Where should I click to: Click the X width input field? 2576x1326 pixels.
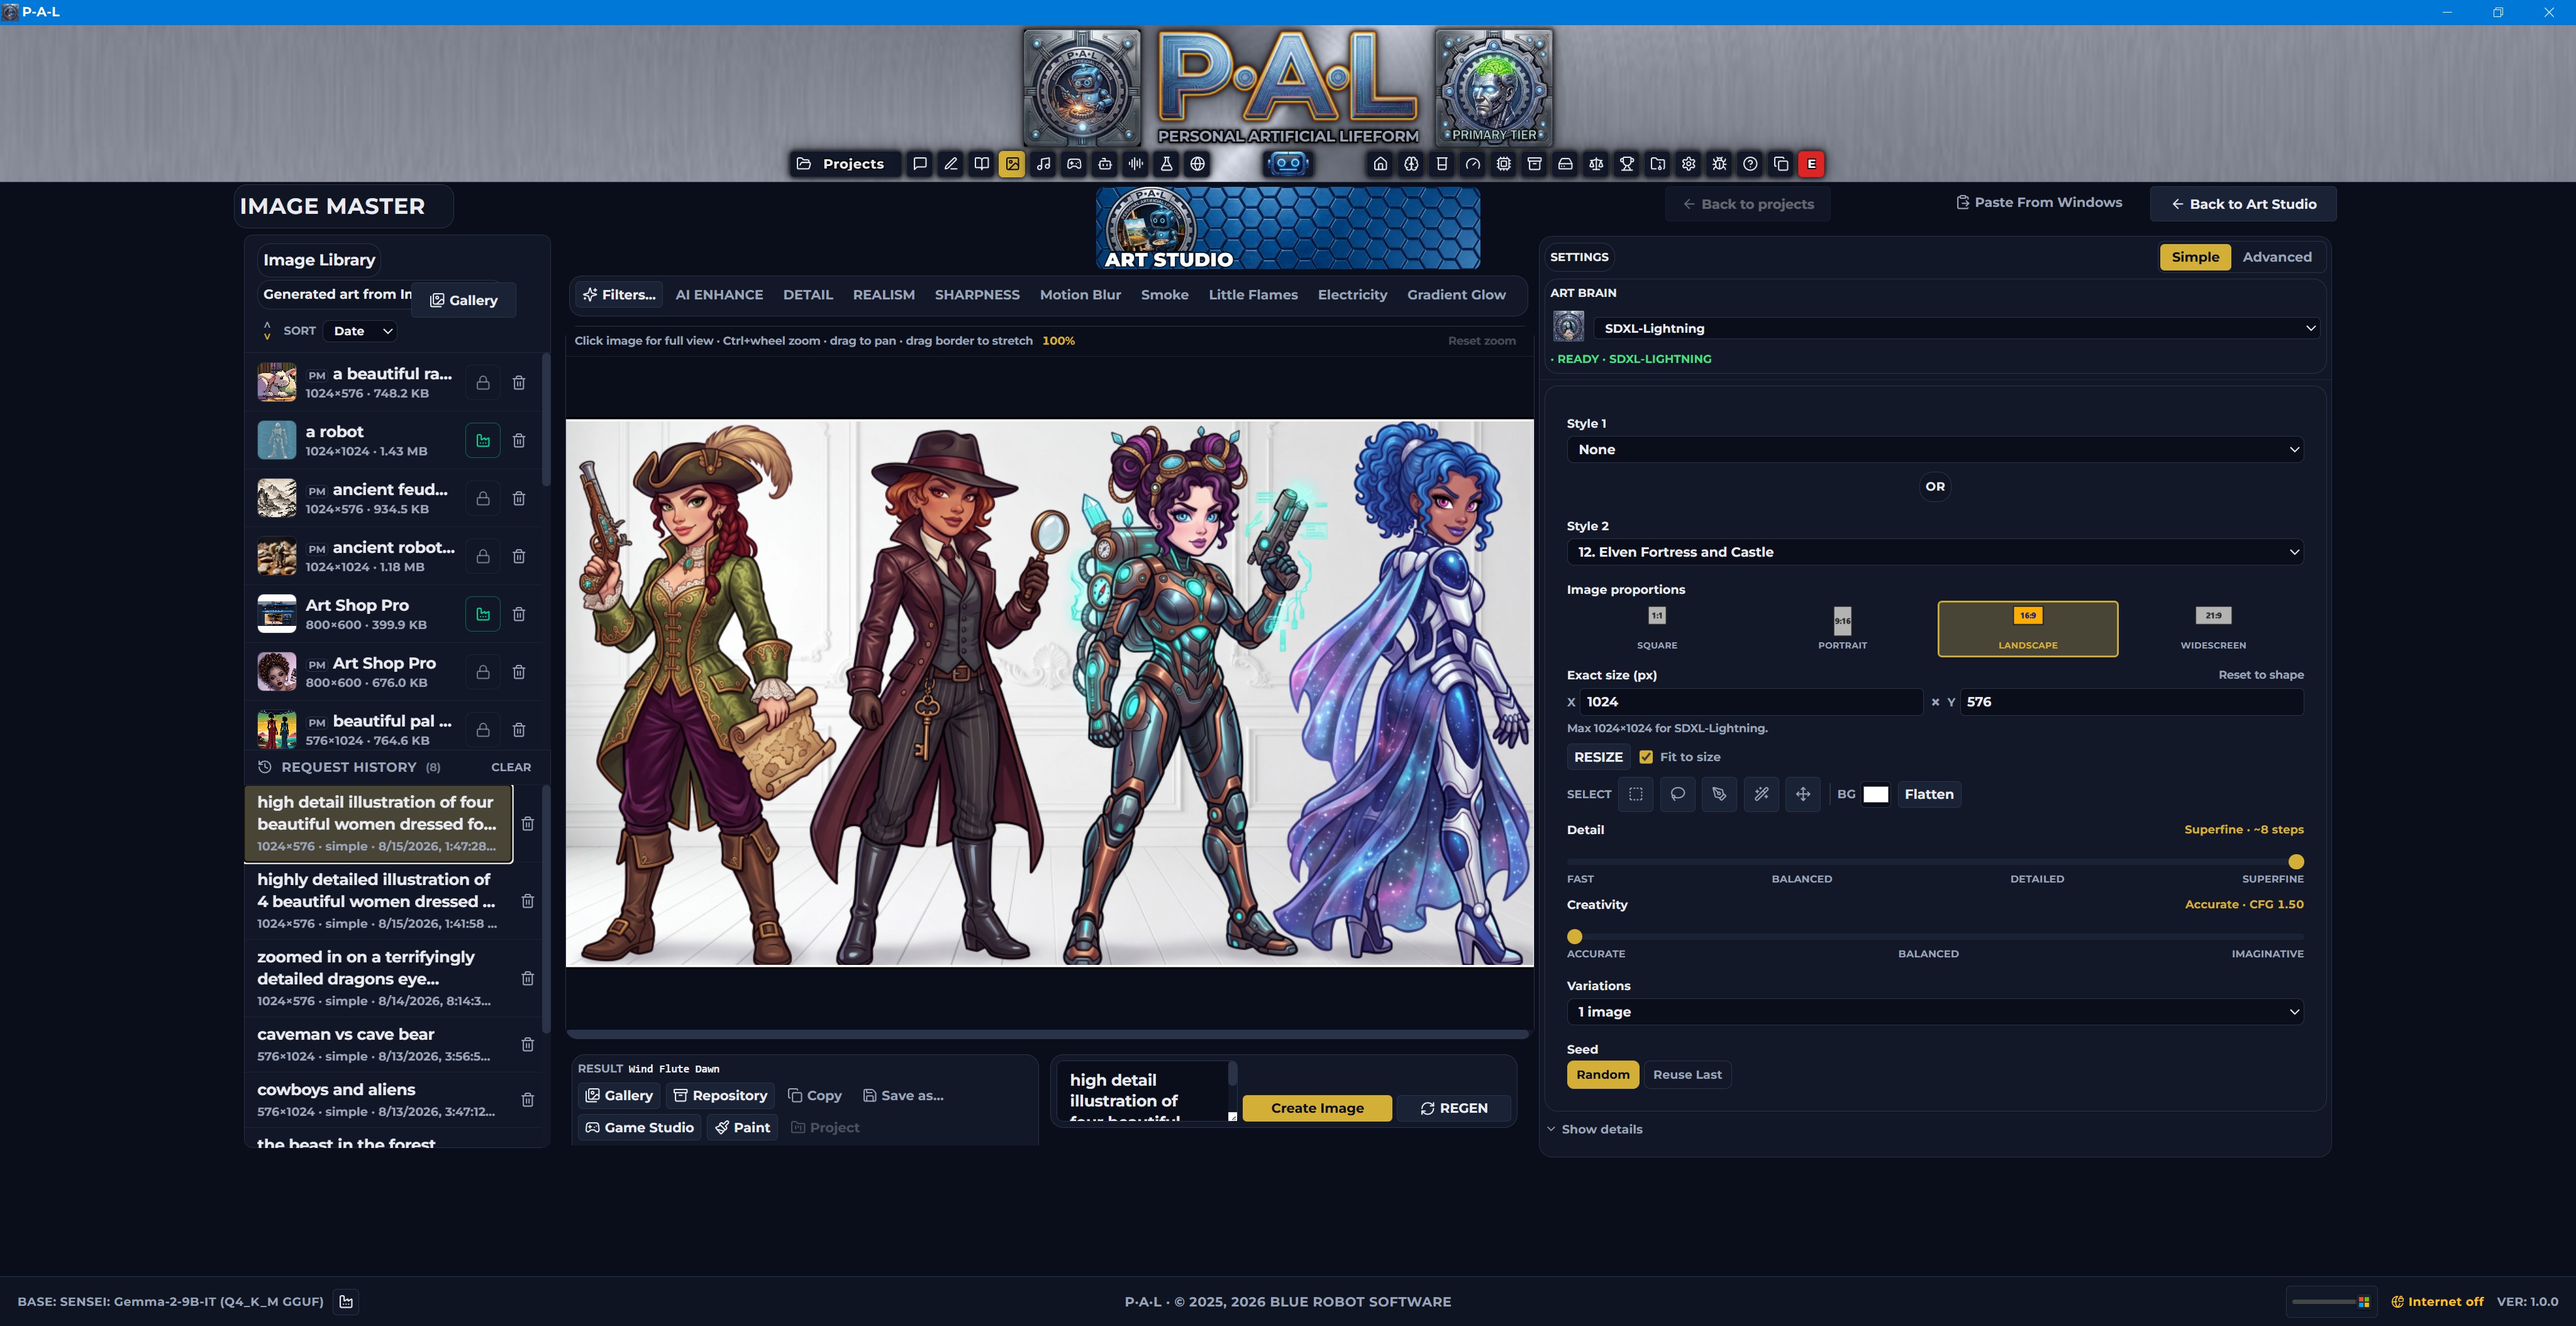click(x=1751, y=702)
